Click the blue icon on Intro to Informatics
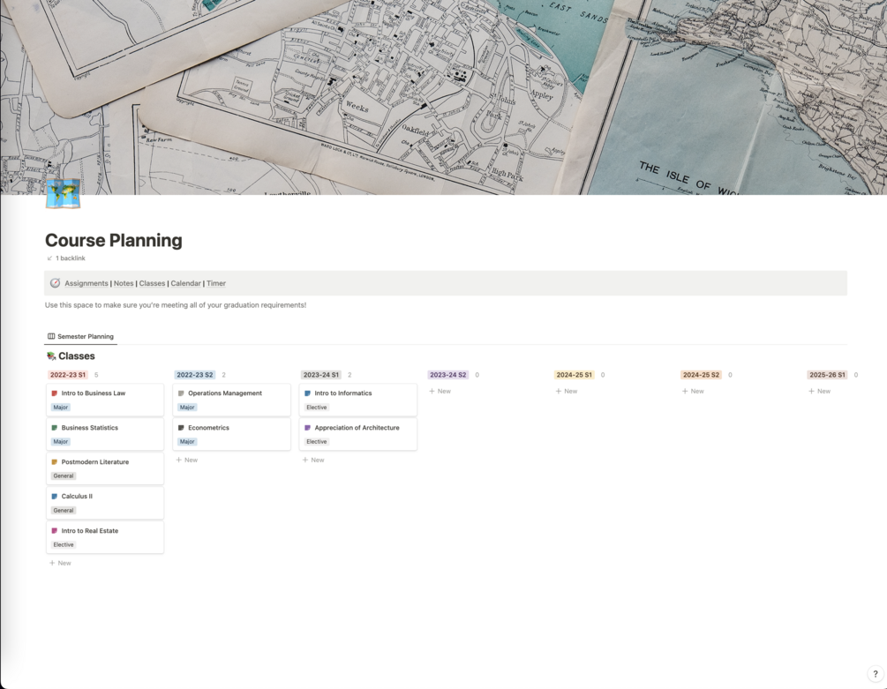 (x=307, y=393)
